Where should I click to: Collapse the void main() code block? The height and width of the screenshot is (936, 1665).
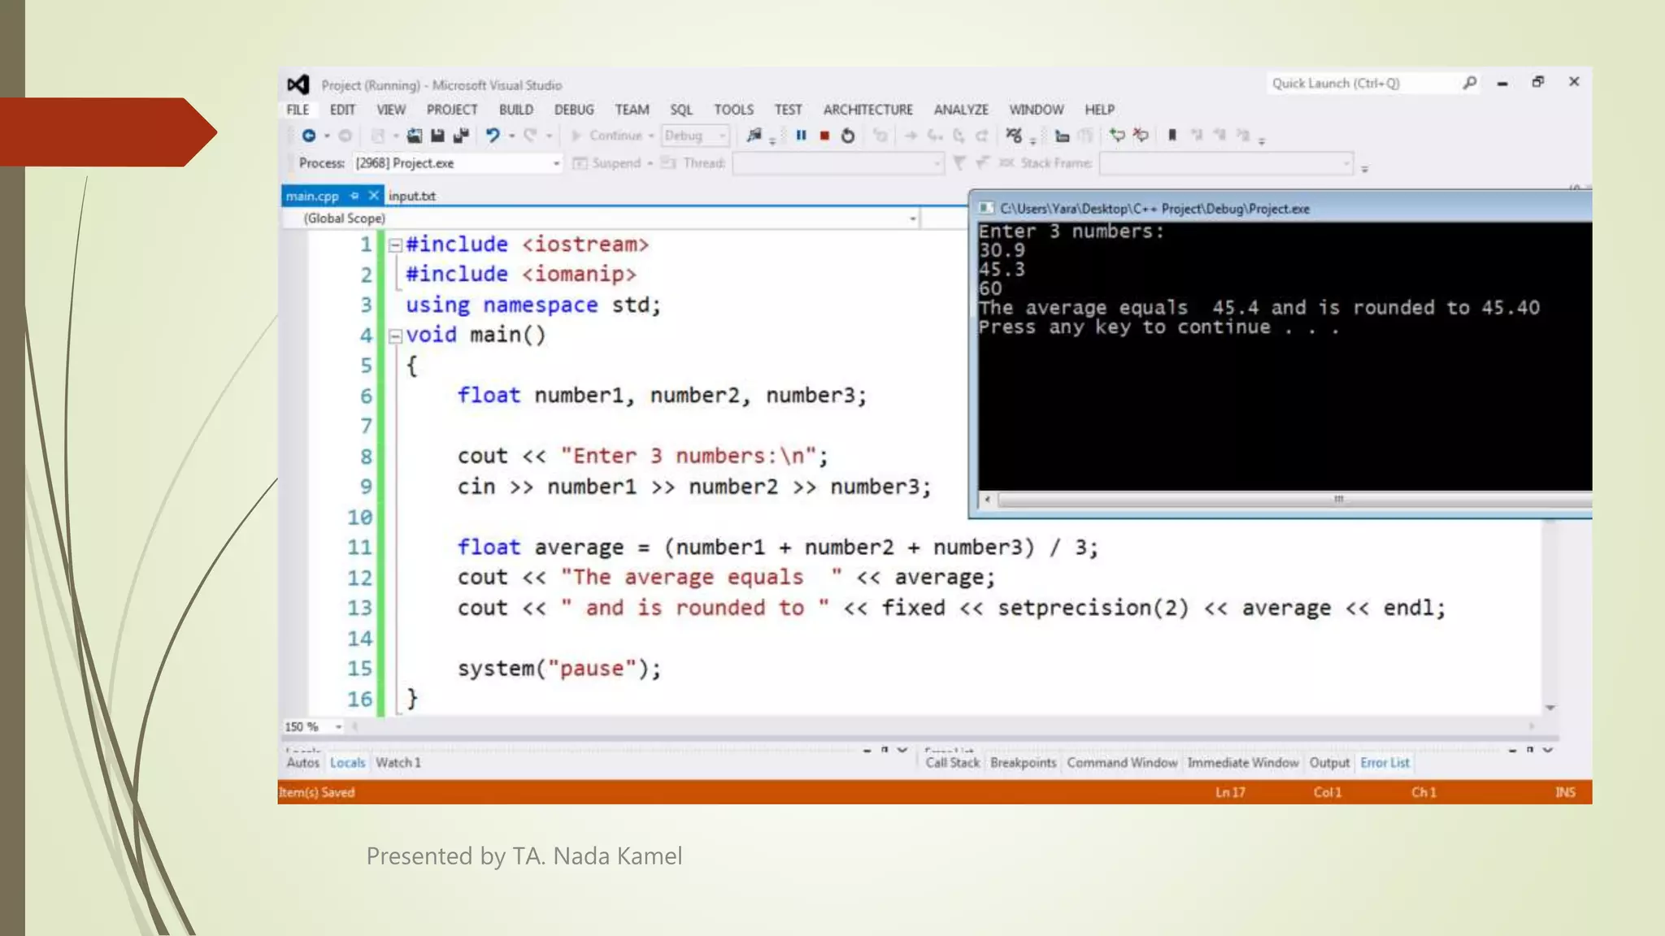point(395,336)
